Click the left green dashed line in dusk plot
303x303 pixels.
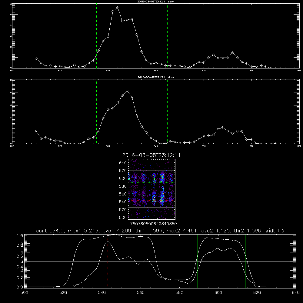point(96,112)
